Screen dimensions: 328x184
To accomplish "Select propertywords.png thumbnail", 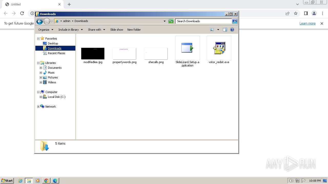I will pos(124,53).
